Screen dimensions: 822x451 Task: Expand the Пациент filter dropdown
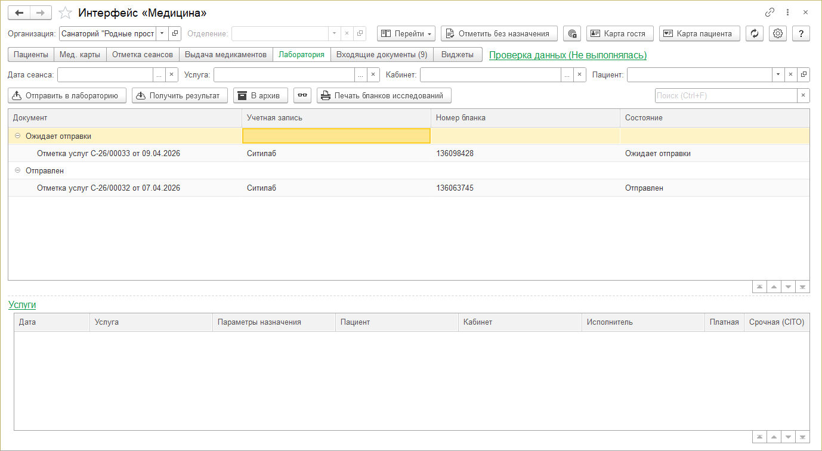pyautogui.click(x=778, y=75)
